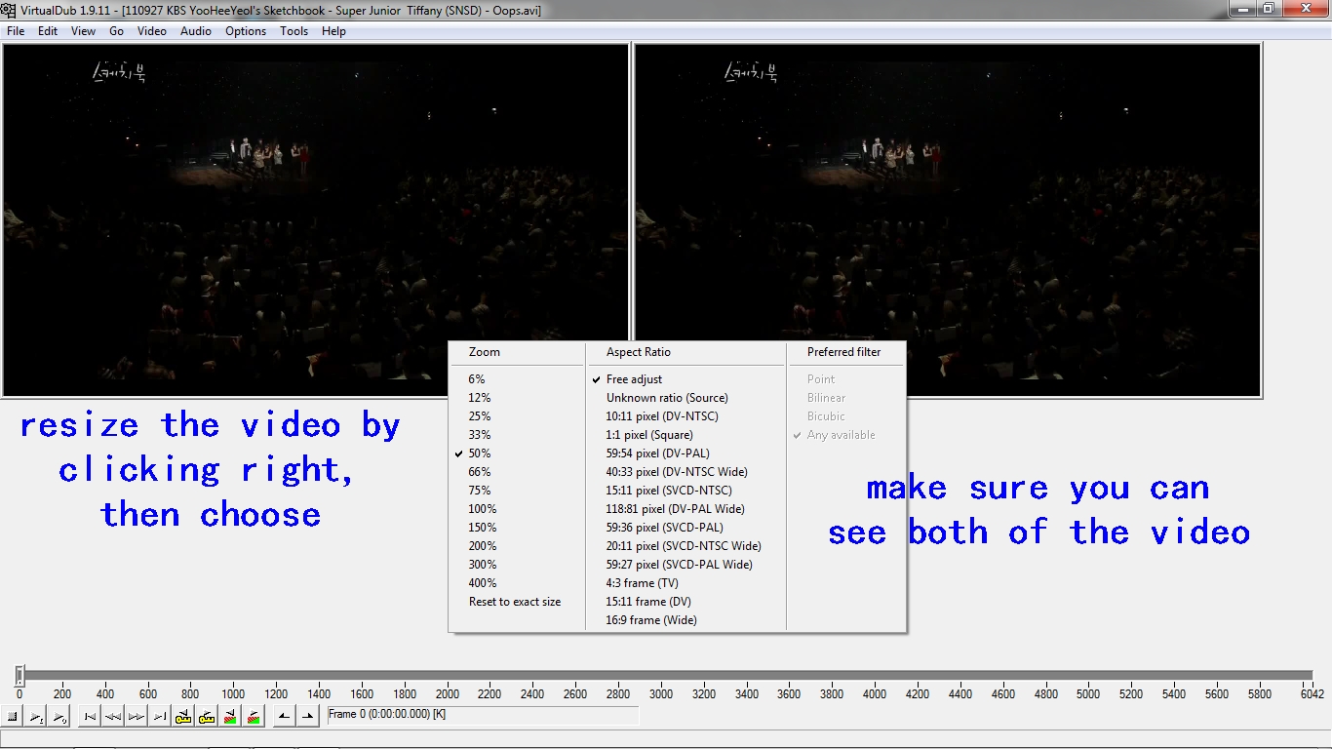The height and width of the screenshot is (749, 1332).
Task: Open the Video menu
Action: 152,31
